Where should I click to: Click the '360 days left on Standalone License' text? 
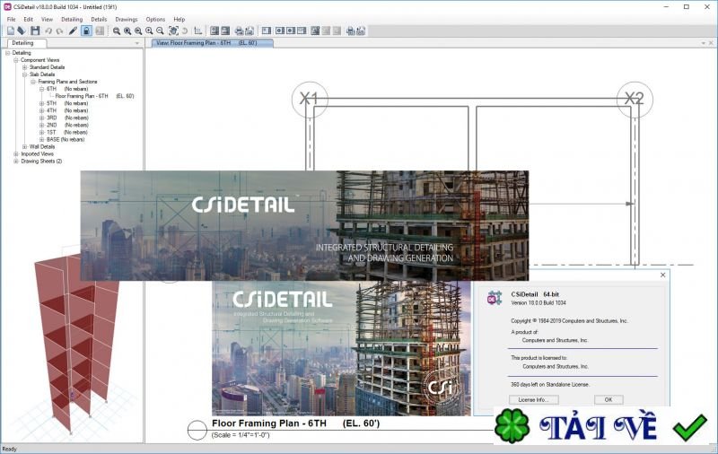tap(550, 384)
